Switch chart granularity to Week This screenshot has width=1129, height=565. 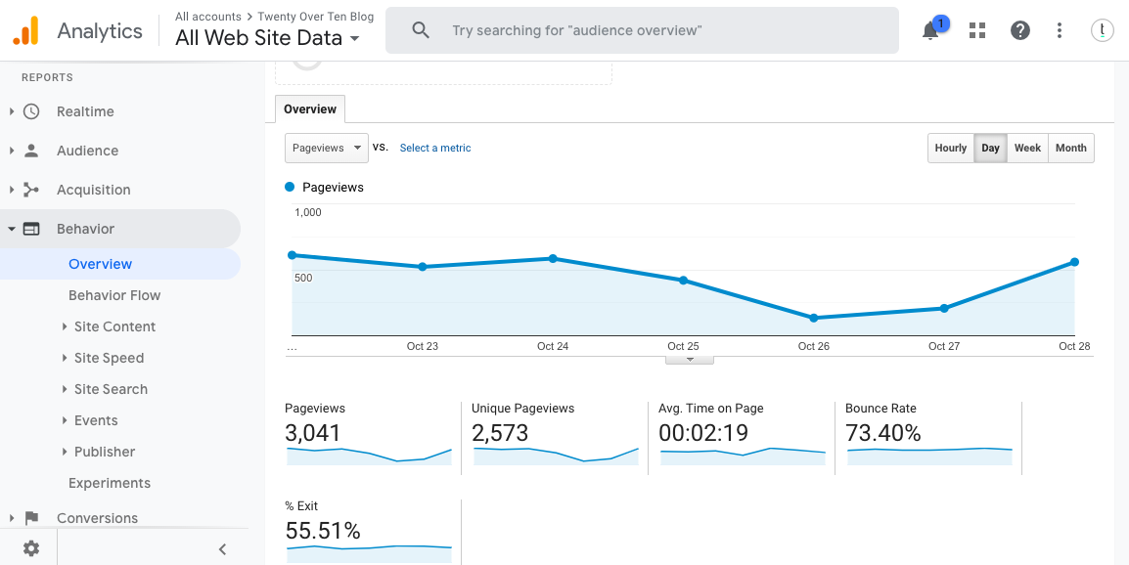(x=1027, y=148)
